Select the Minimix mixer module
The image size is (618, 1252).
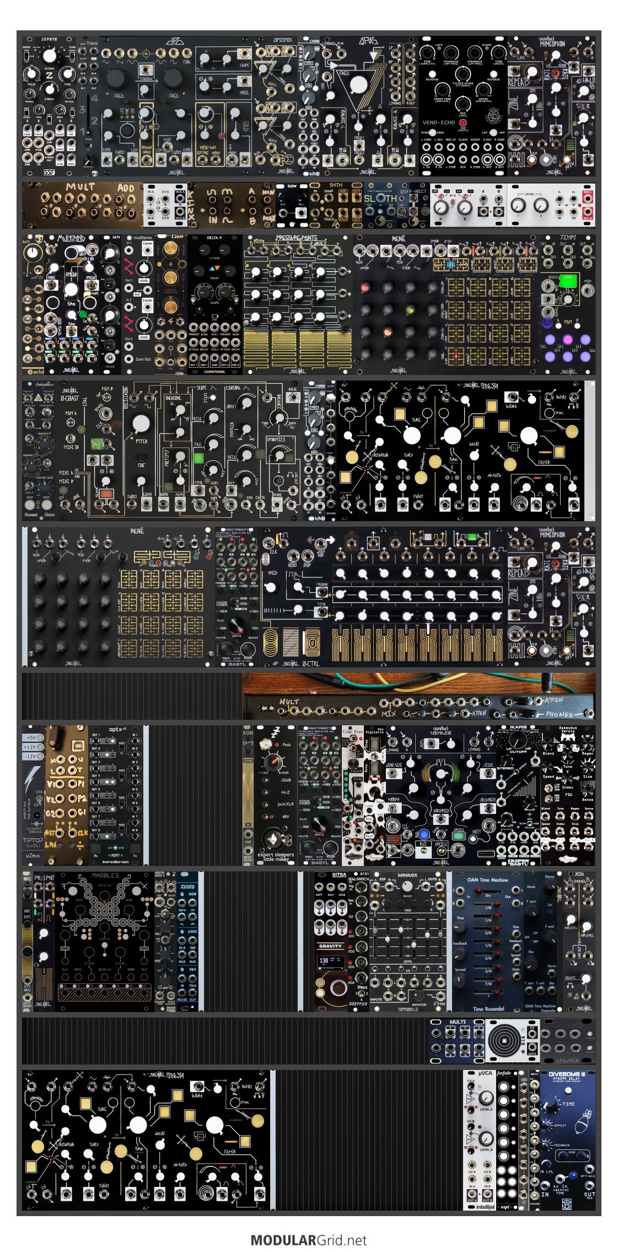coord(408,941)
